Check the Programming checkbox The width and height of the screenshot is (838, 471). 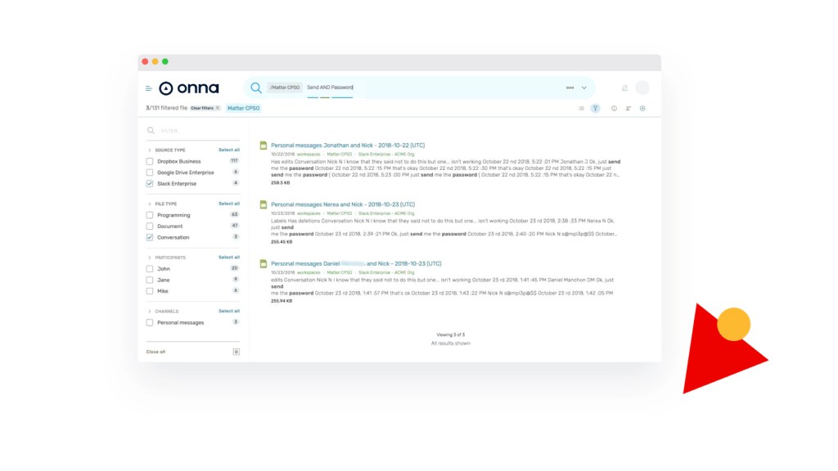[x=150, y=215]
